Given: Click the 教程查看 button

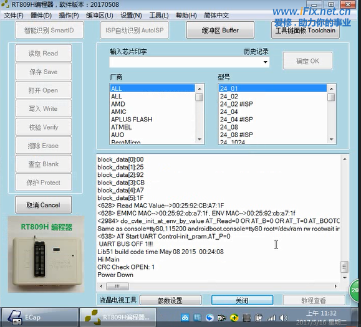Looking at the screenshot, I should pyautogui.click(x=314, y=300).
